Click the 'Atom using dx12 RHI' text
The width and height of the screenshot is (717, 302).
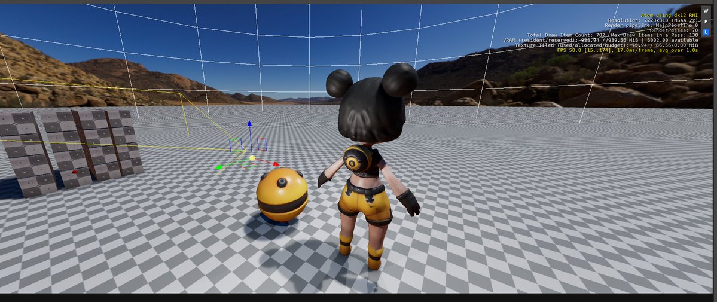(669, 16)
